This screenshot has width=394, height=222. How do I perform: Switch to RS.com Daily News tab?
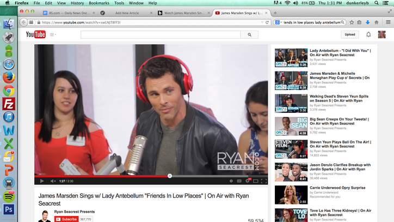[x=69, y=13]
